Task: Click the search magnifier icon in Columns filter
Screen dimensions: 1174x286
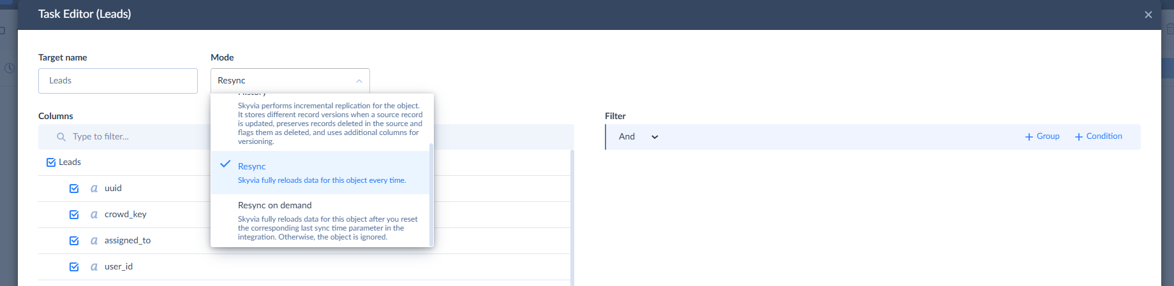Action: coord(61,137)
